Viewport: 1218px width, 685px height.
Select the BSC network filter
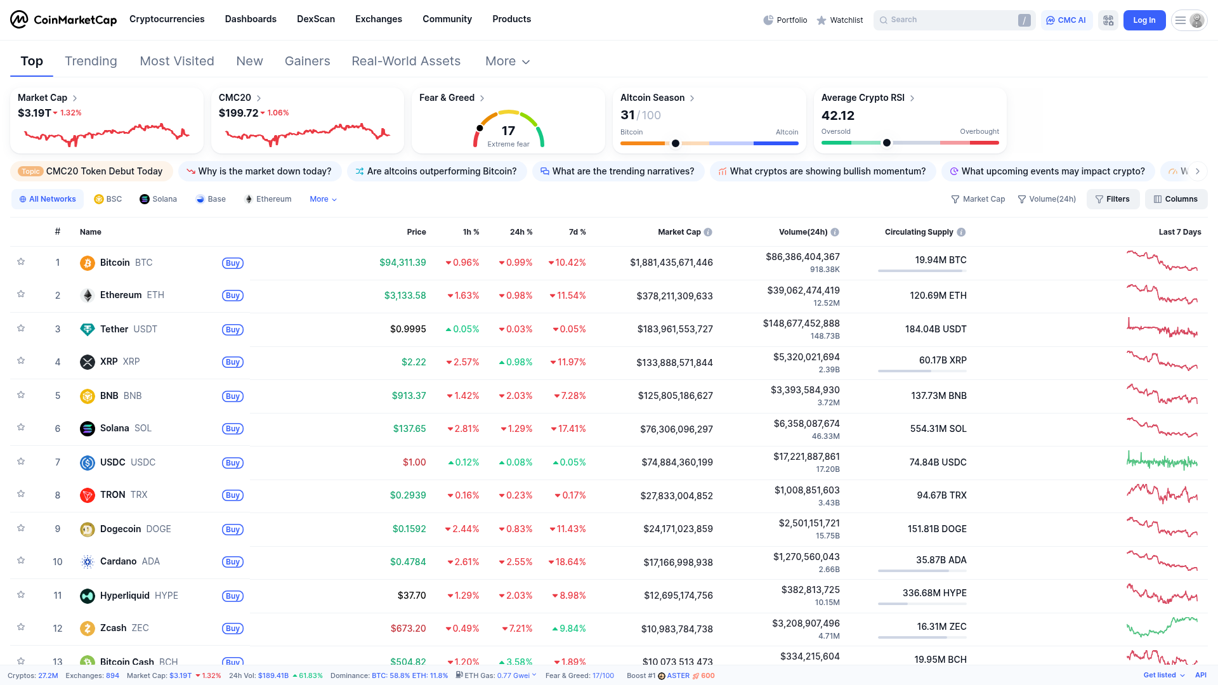click(x=108, y=199)
